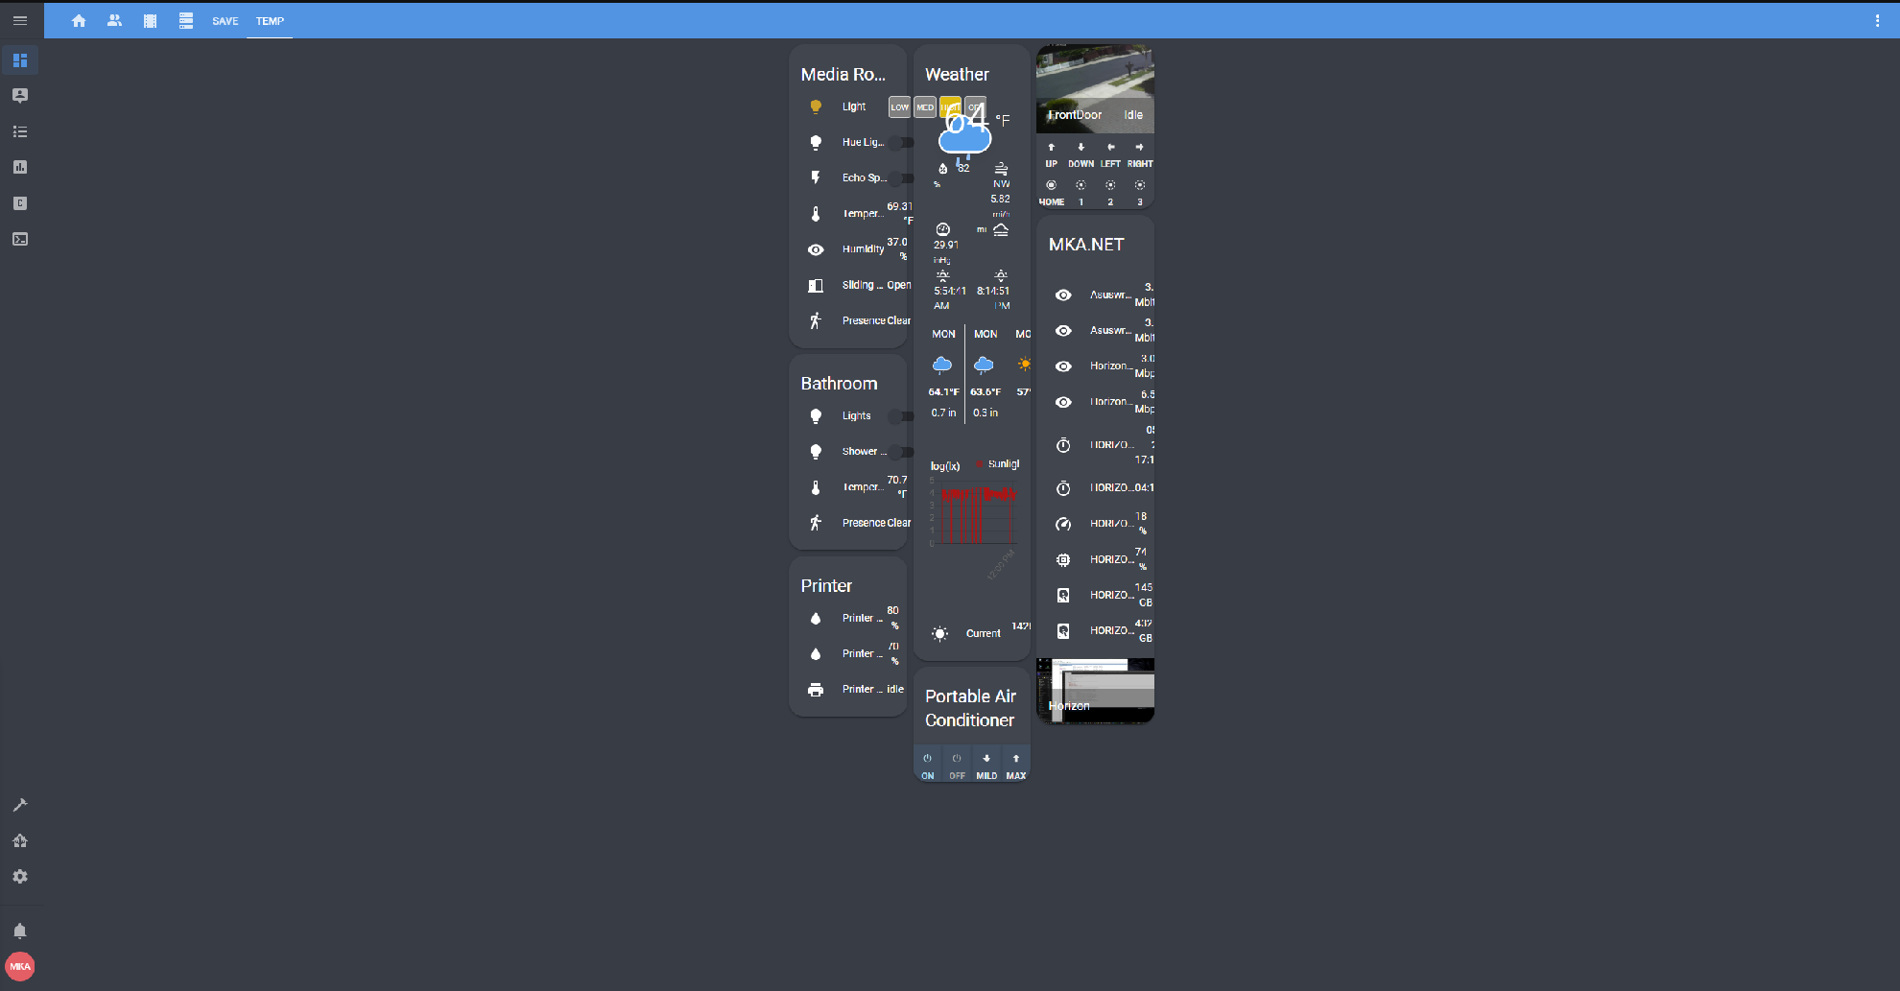Click the home icon in the top bar
This screenshot has width=1900, height=991.
(x=79, y=20)
